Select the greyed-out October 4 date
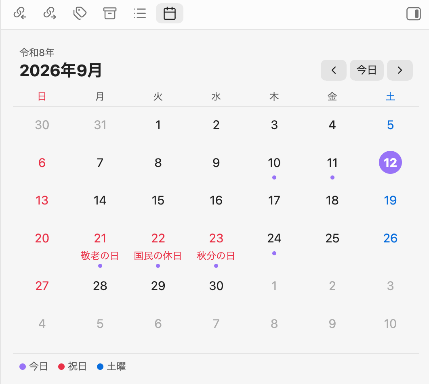The height and width of the screenshot is (384, 429). [42, 324]
